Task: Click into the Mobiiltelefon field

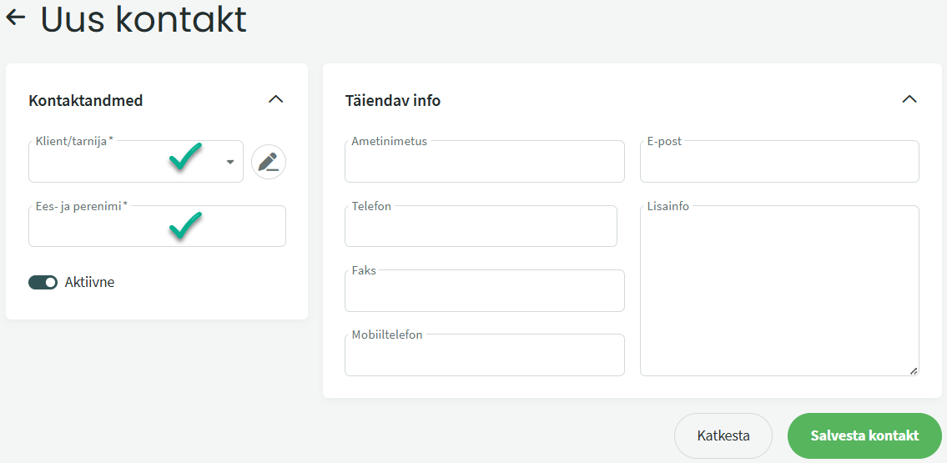Action: pyautogui.click(x=484, y=357)
